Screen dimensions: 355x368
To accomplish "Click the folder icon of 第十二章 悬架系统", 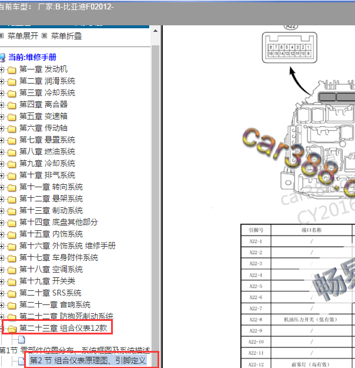I will 12,199.
